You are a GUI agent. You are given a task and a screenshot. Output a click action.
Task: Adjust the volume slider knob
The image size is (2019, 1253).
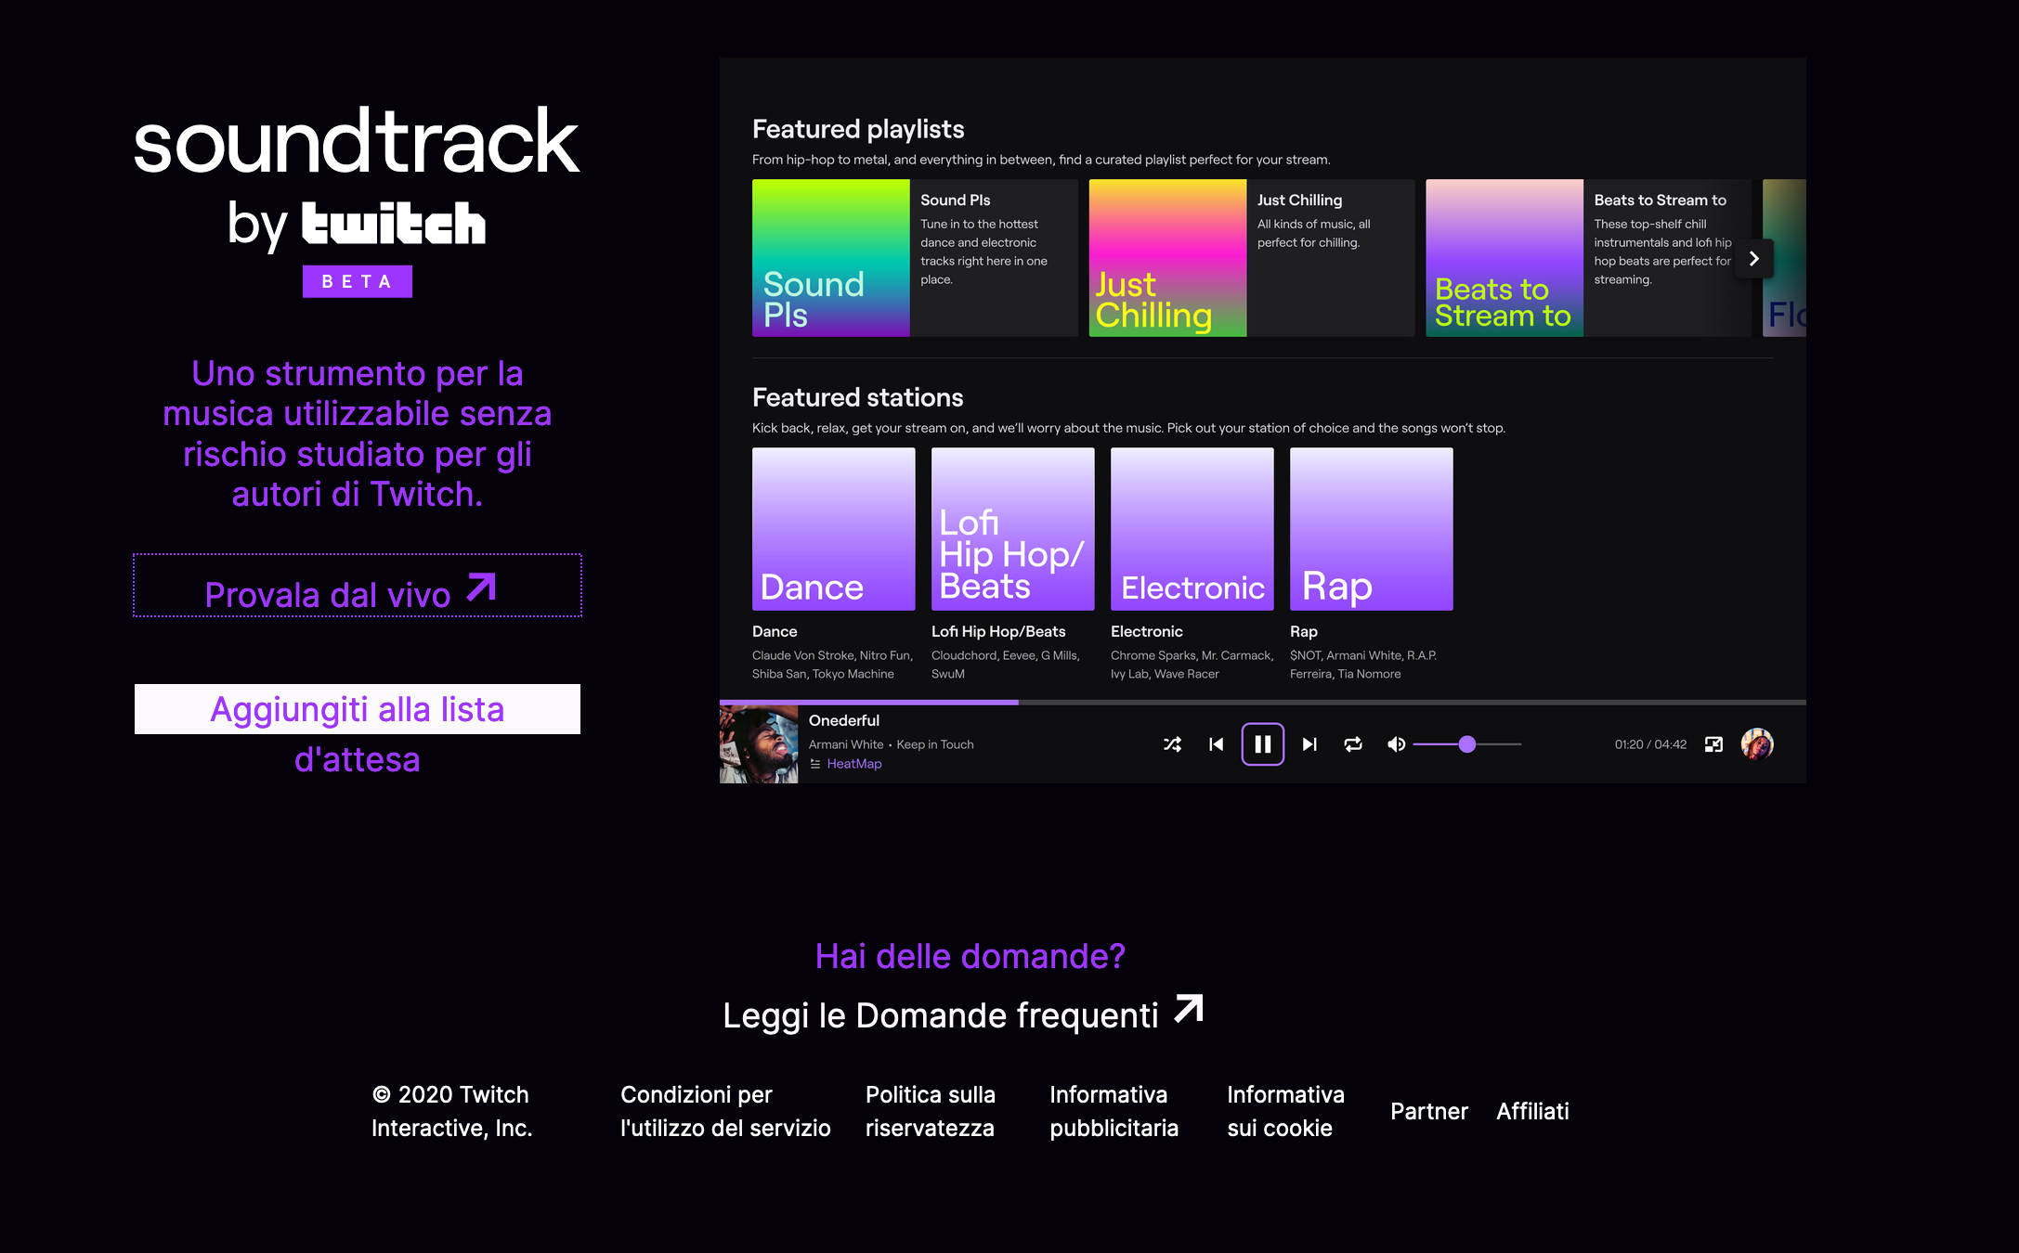pos(1467,744)
